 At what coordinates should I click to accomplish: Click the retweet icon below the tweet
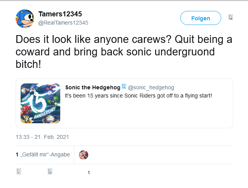coord(50,172)
